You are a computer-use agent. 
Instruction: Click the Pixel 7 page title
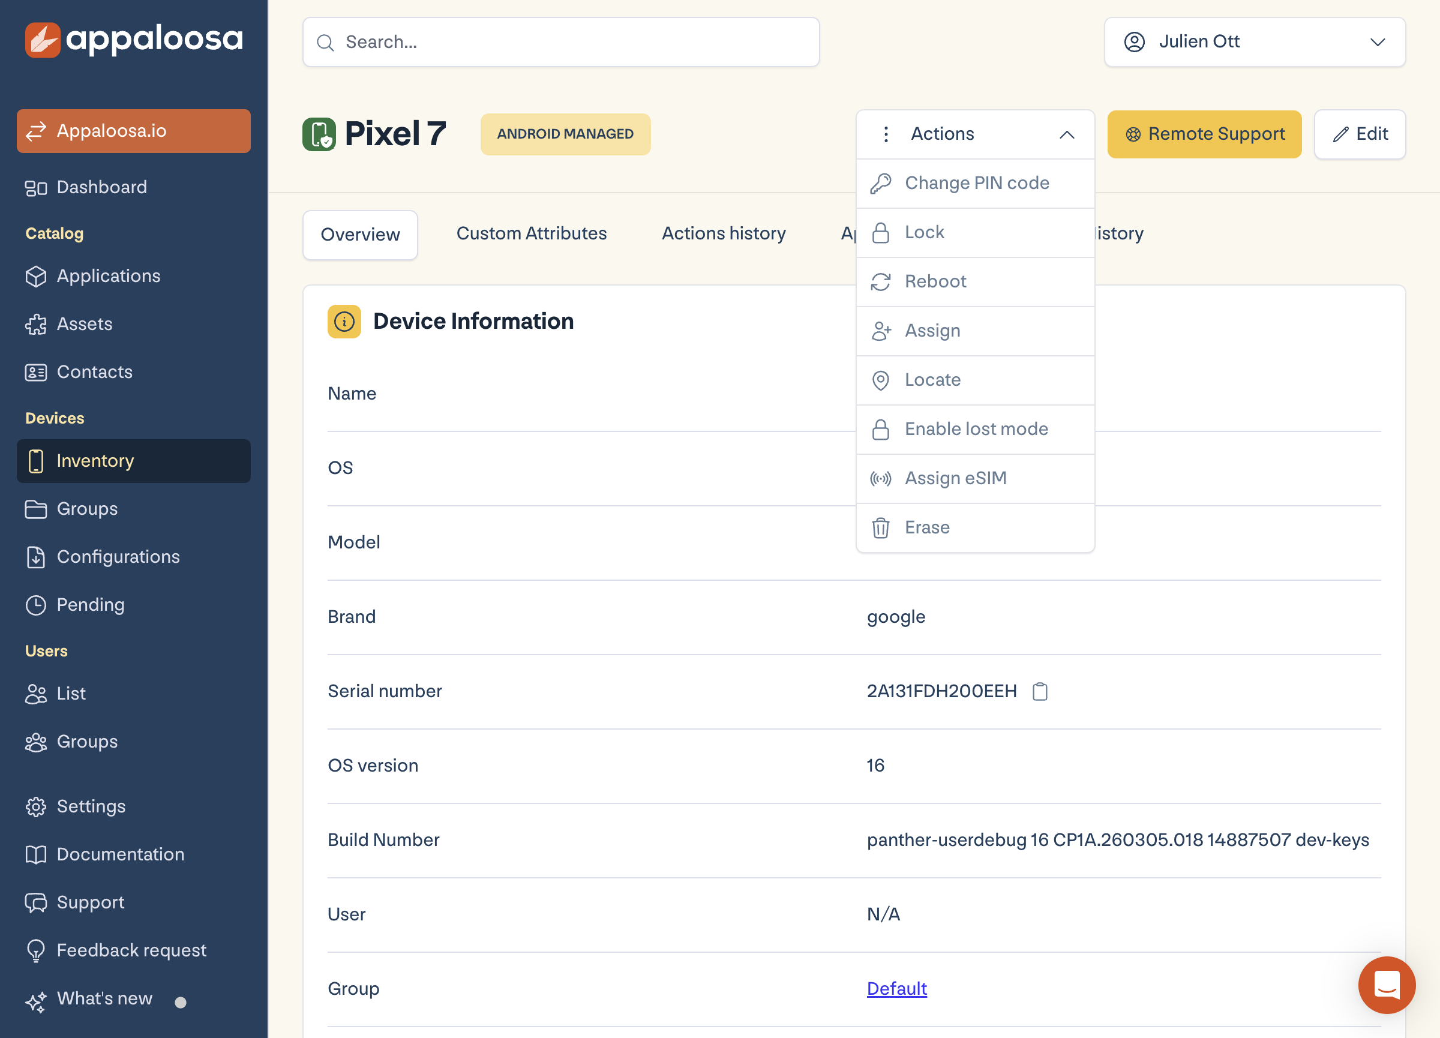(395, 134)
